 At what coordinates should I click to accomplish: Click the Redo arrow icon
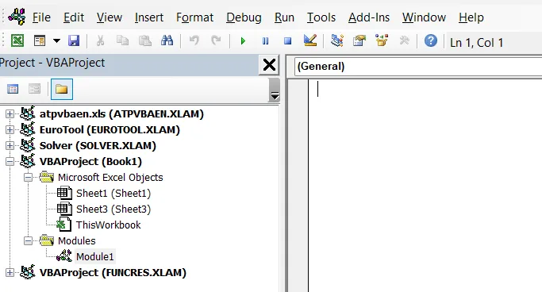[216, 40]
